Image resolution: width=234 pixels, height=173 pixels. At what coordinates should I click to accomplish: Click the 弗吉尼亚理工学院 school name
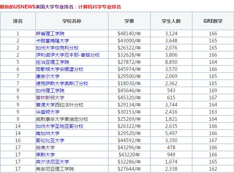(x=55, y=169)
